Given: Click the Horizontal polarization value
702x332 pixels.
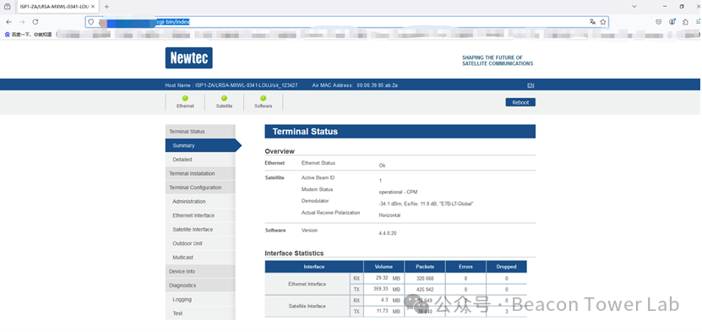Looking at the screenshot, I should pos(389,215).
